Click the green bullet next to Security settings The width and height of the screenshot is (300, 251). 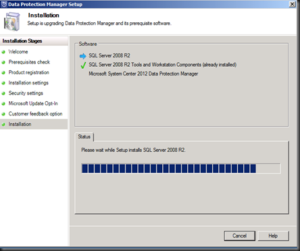3,94
